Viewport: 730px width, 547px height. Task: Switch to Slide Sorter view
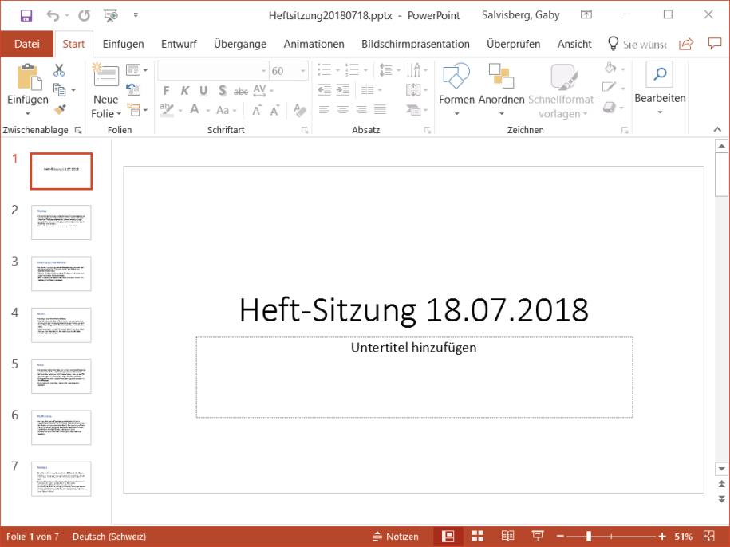click(x=478, y=537)
